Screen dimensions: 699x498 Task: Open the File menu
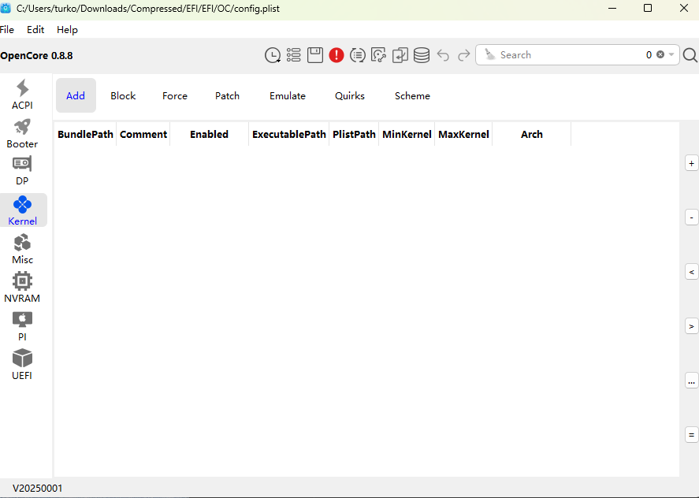[7, 29]
